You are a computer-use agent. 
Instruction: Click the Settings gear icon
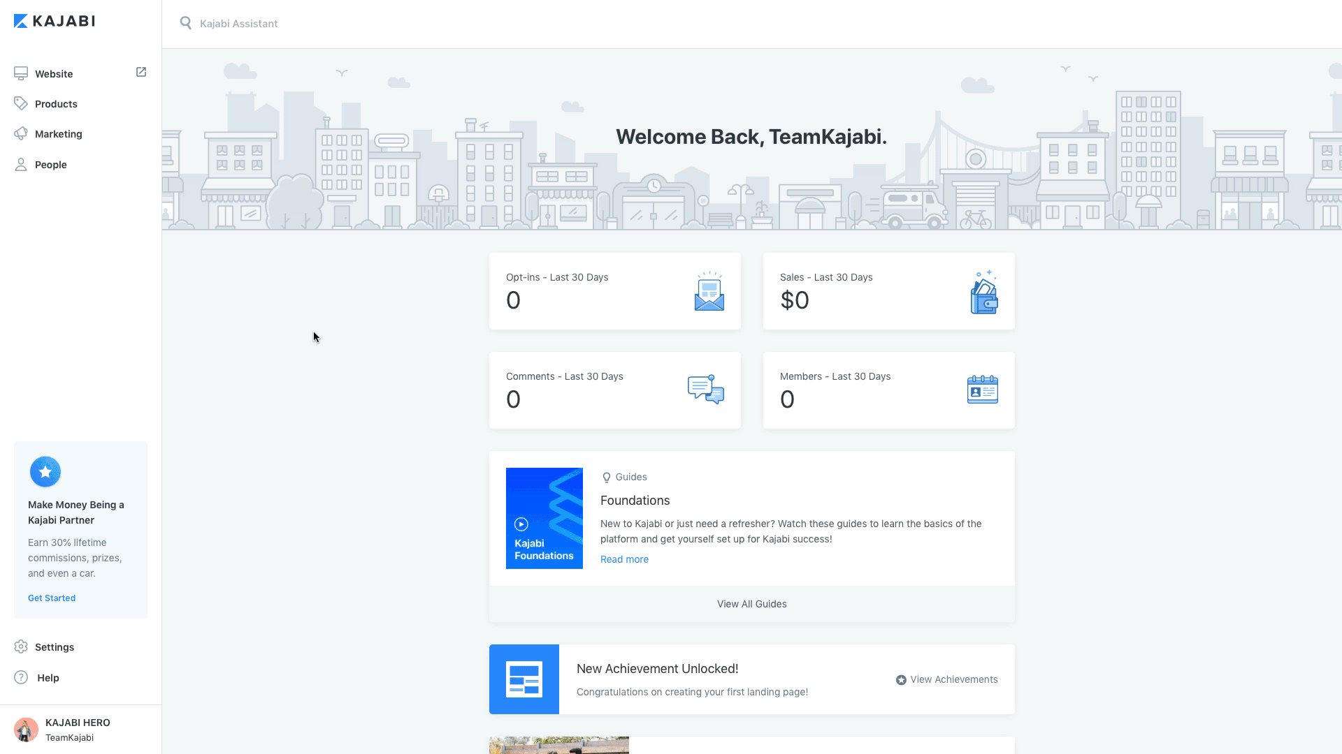pos(21,647)
